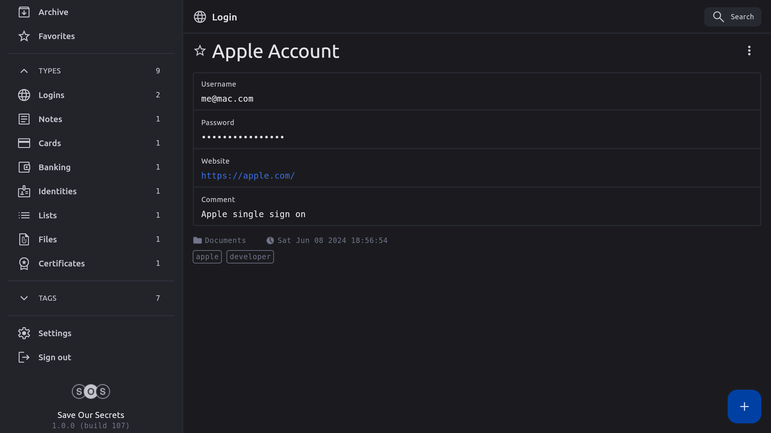Viewport: 771px width, 433px height.
Task: Open the https://apple.com/ website link
Action: click(x=248, y=176)
